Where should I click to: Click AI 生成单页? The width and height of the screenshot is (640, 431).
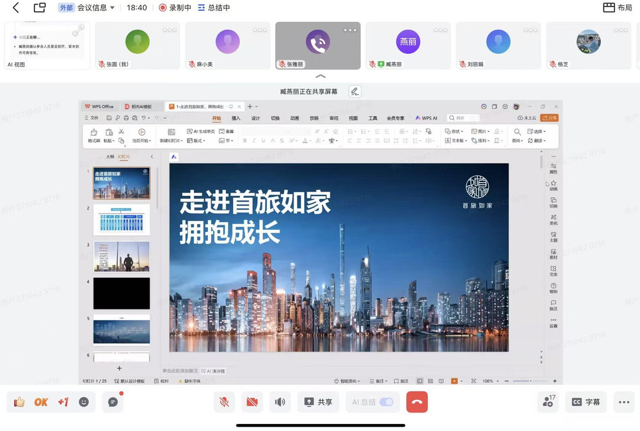pos(201,131)
